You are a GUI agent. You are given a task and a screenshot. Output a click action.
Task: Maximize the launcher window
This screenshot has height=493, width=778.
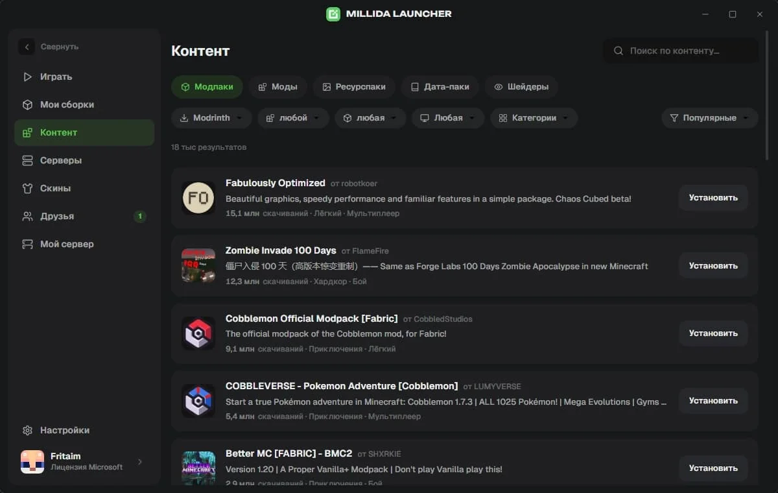click(733, 14)
